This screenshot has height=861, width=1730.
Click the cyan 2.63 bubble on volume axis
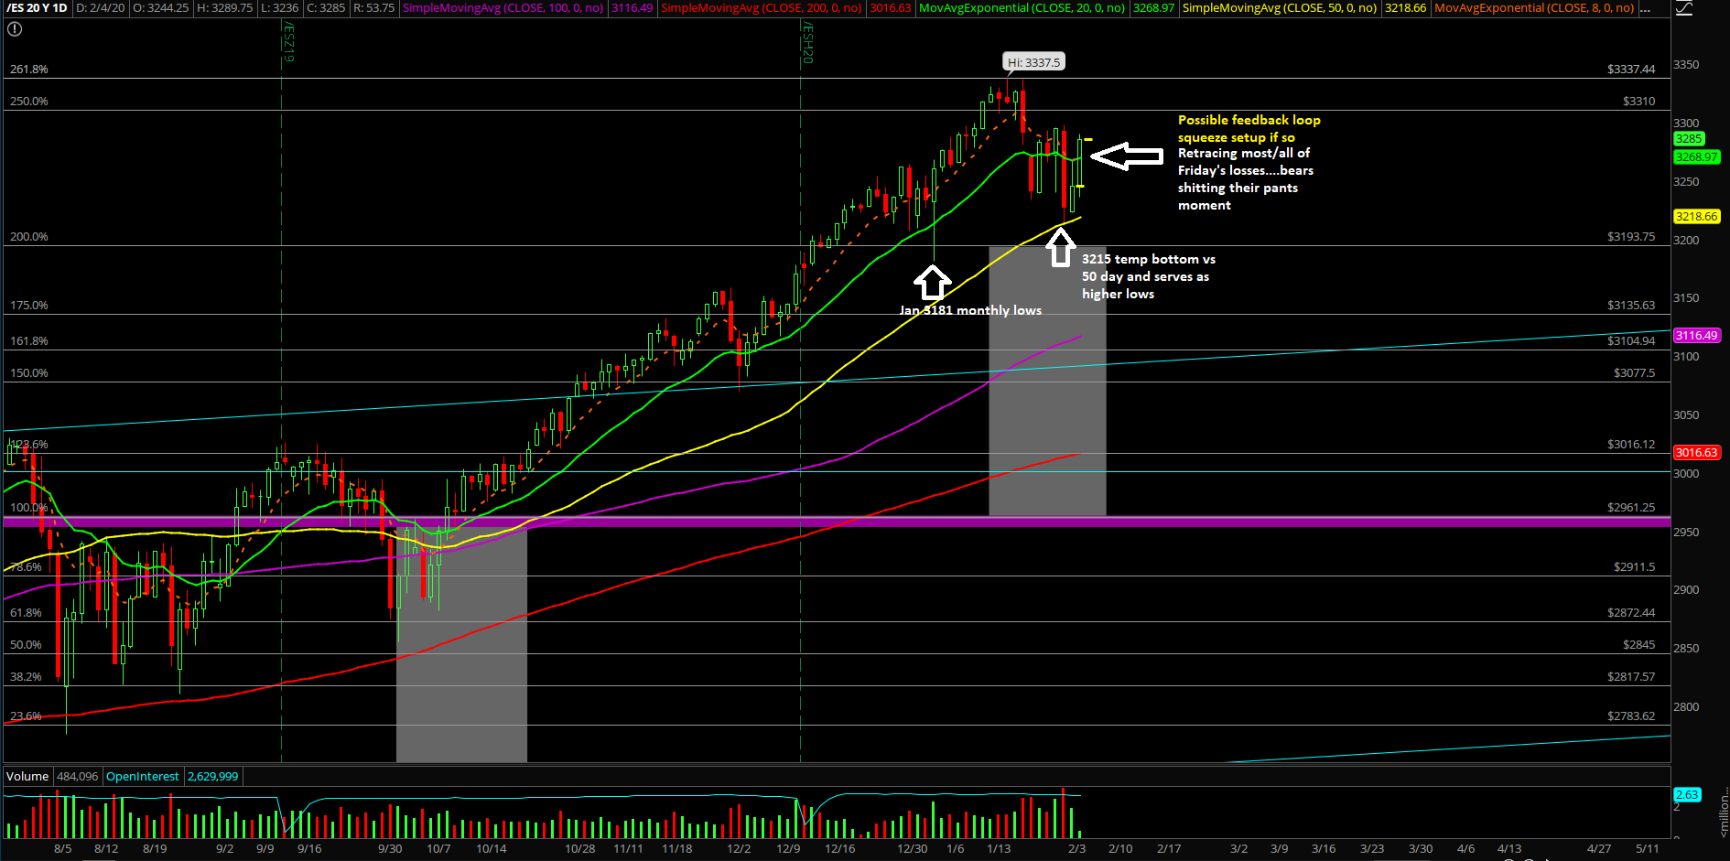coord(1686,795)
